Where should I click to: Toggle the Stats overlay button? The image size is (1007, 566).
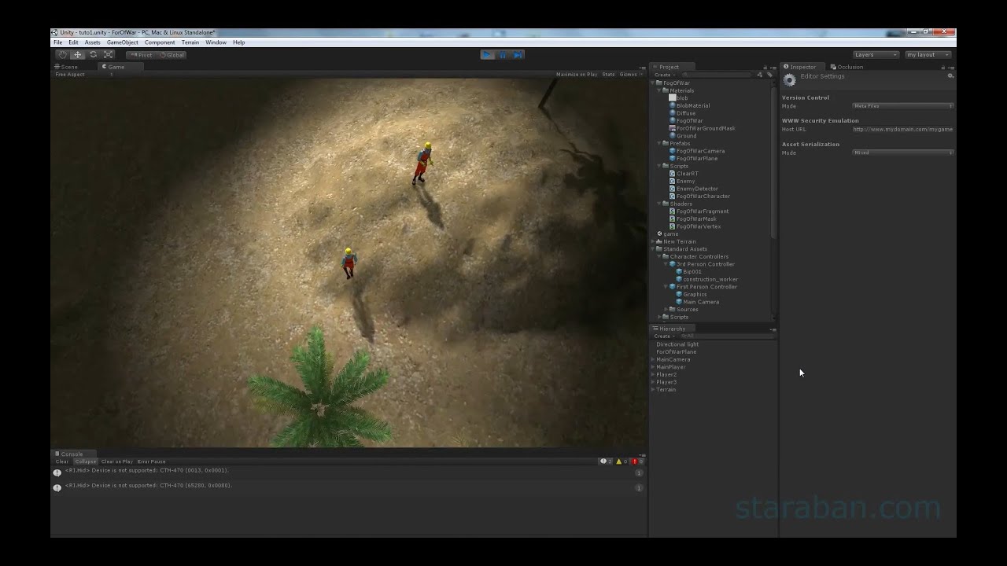[608, 75]
